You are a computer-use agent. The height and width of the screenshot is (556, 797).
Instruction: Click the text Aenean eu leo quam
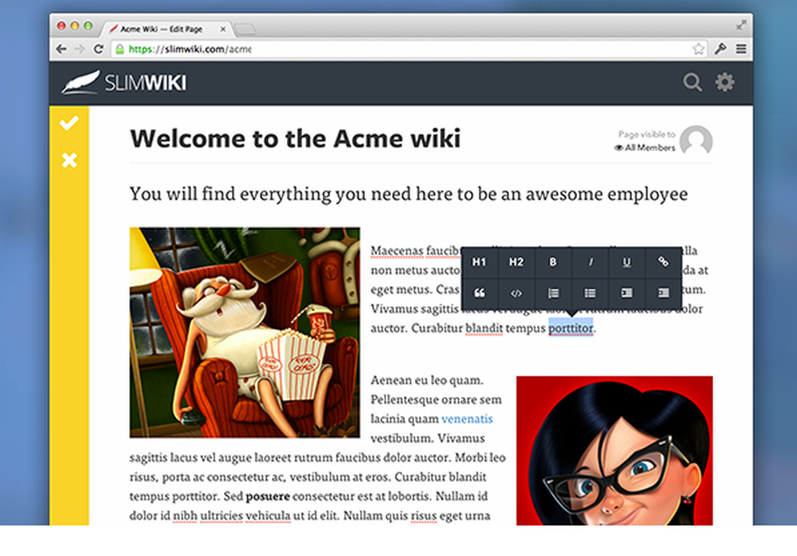tap(427, 380)
